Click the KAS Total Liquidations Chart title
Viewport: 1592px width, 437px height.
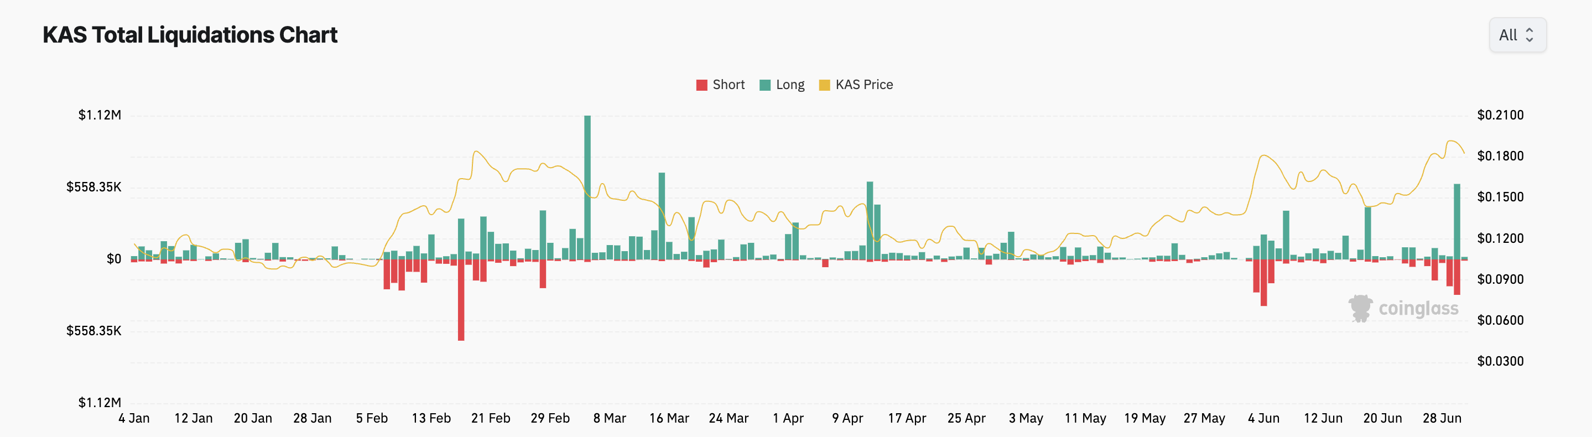[x=190, y=35]
